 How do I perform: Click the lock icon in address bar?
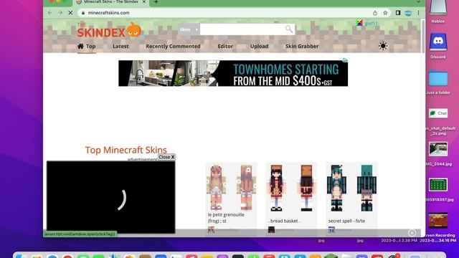(x=83, y=13)
